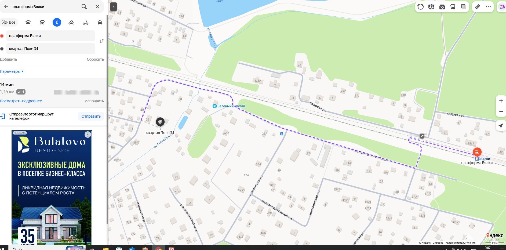Select the public transport bus route mode
Image resolution: width=506 pixels, height=250 pixels.
42,22
